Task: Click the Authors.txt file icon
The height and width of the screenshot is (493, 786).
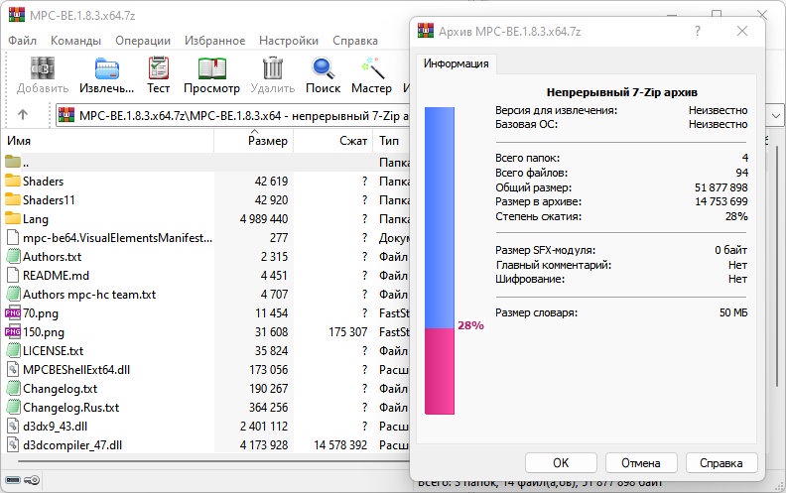Action: pos(13,257)
